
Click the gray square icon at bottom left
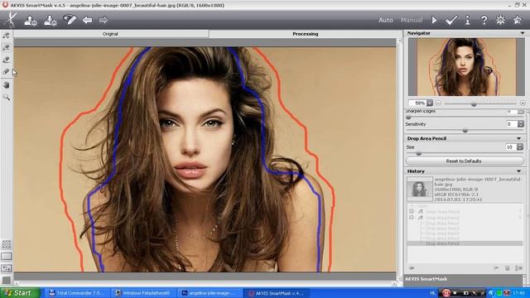7,280
